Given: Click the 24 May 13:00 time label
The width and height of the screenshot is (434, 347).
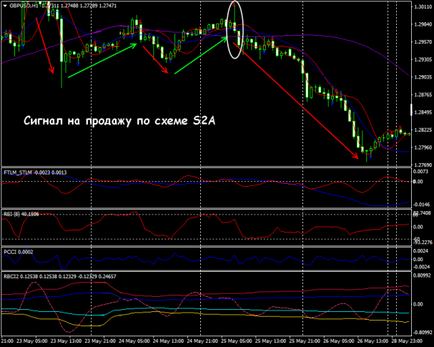Looking at the screenshot, I should pyautogui.click(x=168, y=341).
